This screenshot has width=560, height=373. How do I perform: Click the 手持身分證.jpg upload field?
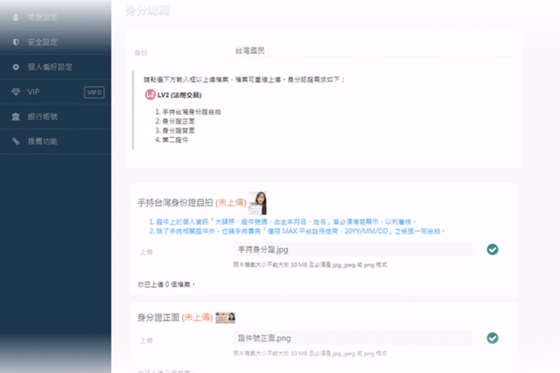click(x=353, y=249)
